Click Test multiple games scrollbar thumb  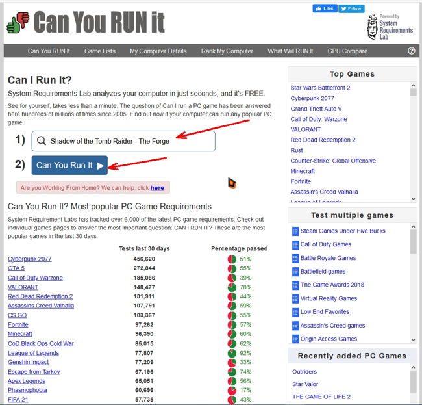[x=414, y=242]
